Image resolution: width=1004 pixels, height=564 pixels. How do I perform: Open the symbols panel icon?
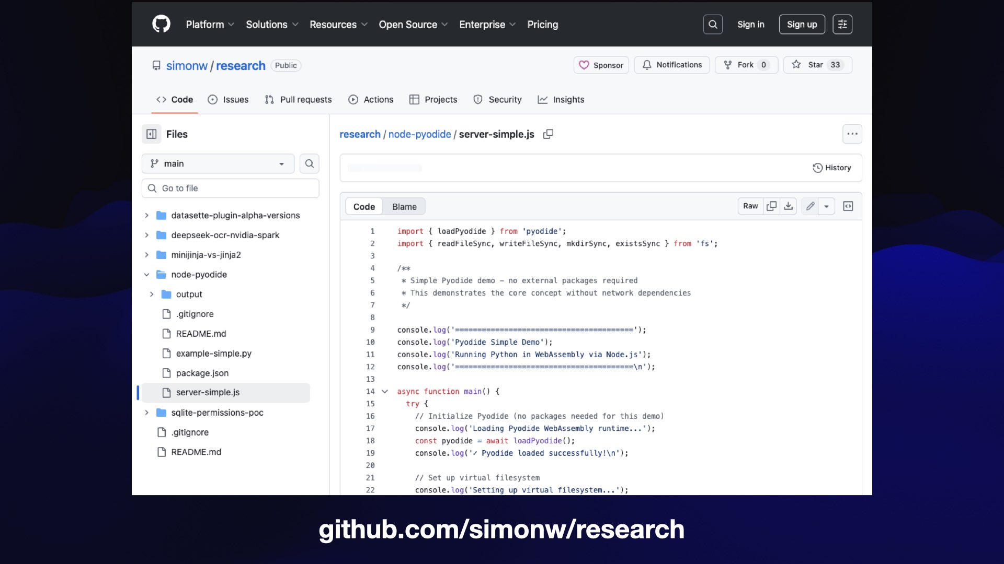tap(848, 206)
